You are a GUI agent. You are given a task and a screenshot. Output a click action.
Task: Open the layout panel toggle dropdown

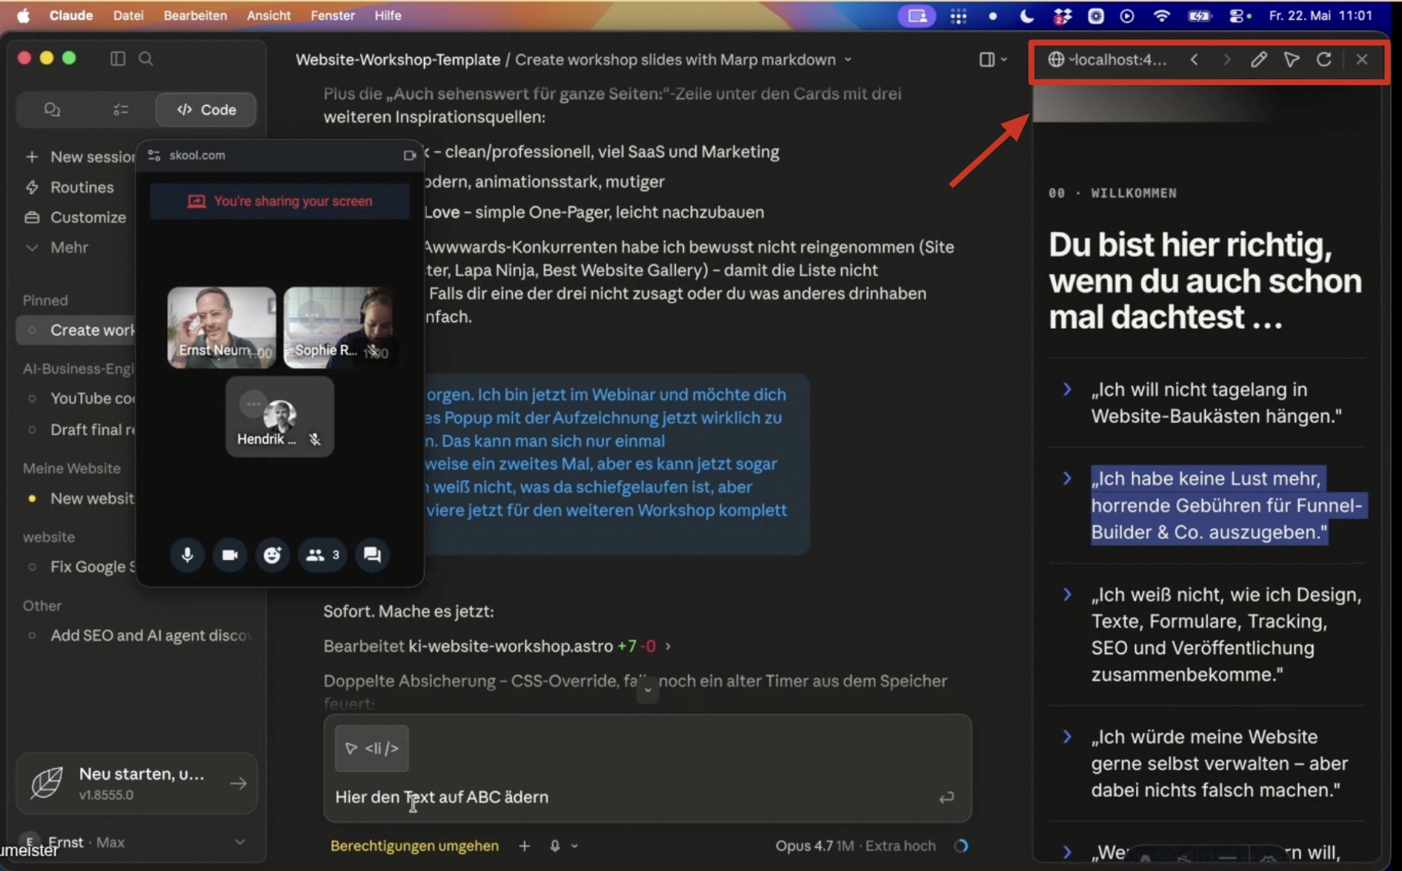pyautogui.click(x=993, y=59)
